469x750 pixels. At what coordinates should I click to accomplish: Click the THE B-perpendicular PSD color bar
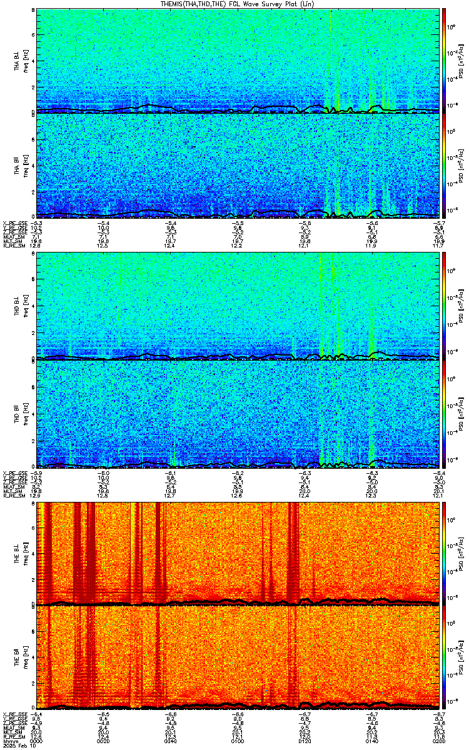pos(444,554)
